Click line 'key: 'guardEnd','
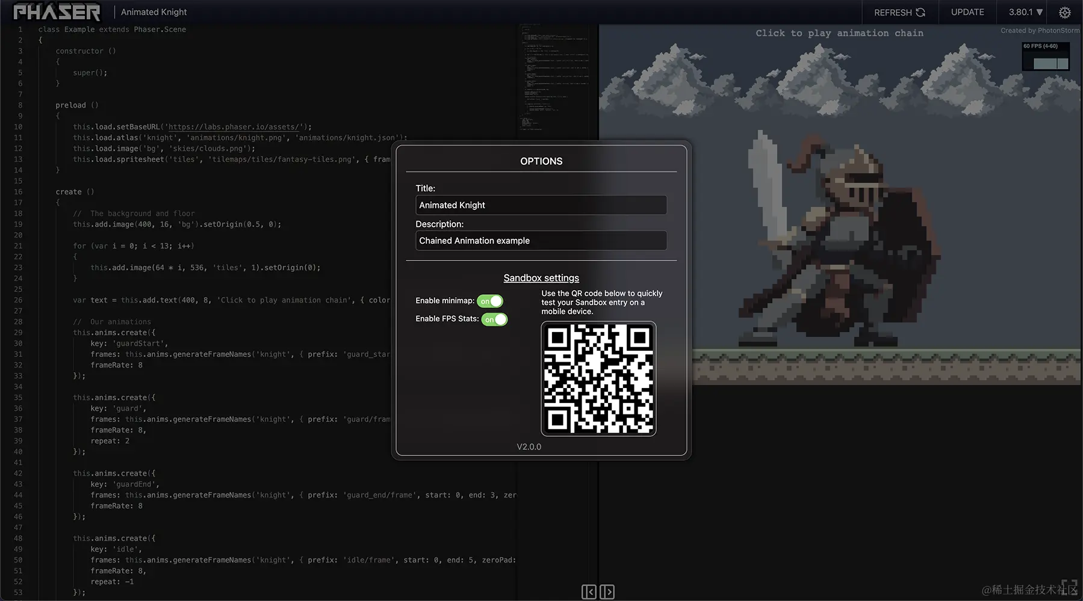The height and width of the screenshot is (601, 1083). point(125,484)
